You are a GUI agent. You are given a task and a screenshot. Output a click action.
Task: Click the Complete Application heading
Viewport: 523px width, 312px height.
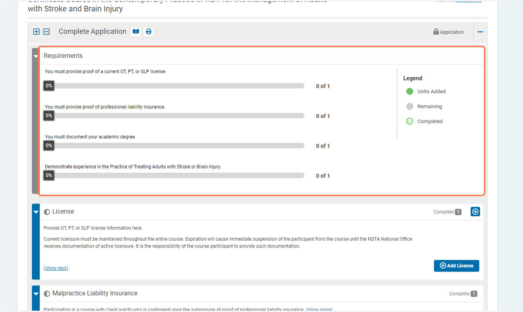pos(92,31)
